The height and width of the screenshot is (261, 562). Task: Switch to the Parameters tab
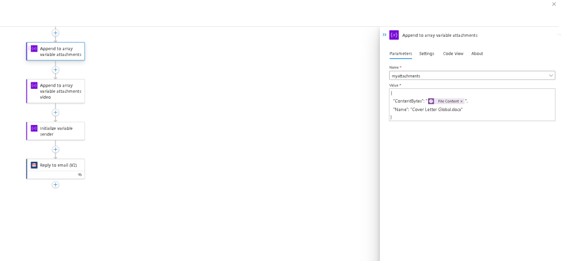(401, 53)
